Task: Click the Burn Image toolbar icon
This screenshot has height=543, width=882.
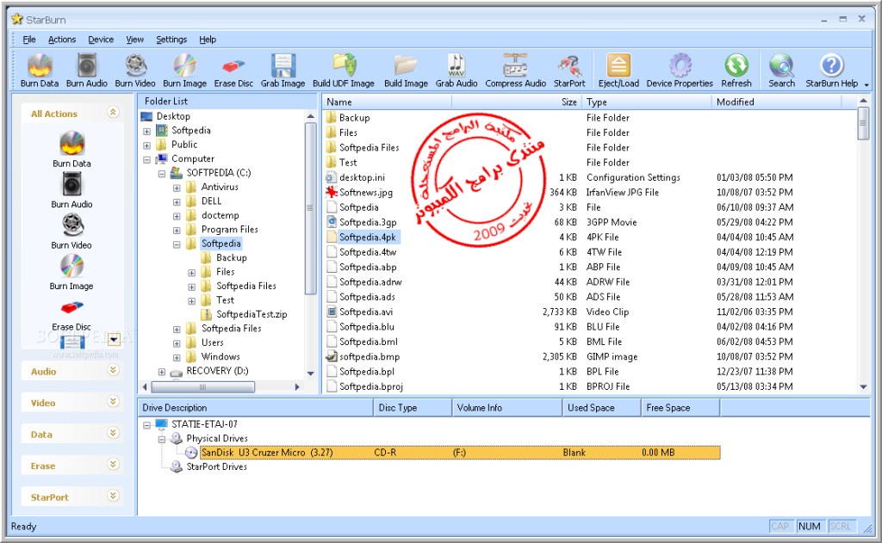Action: point(184,71)
